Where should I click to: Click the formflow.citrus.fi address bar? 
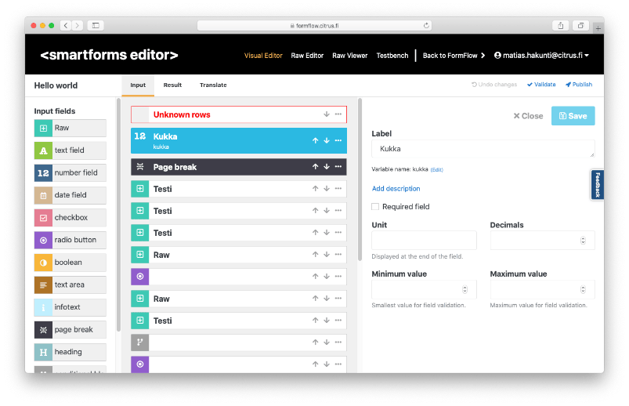[315, 26]
